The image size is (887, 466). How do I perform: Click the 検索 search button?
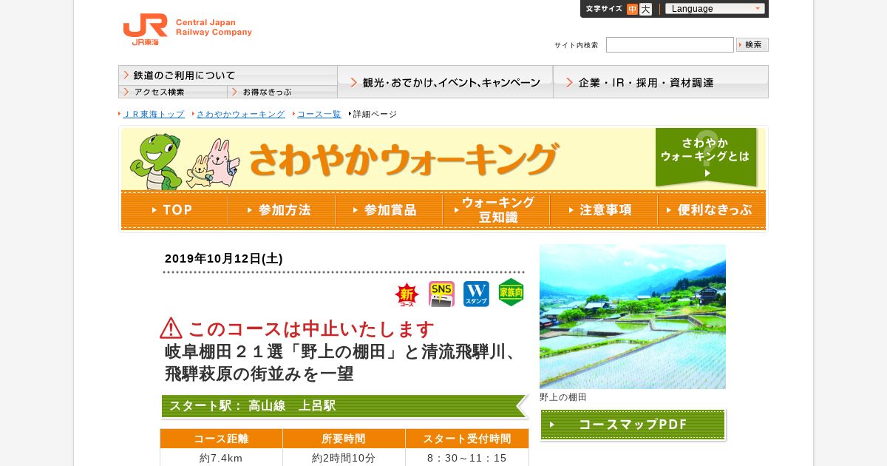(752, 44)
